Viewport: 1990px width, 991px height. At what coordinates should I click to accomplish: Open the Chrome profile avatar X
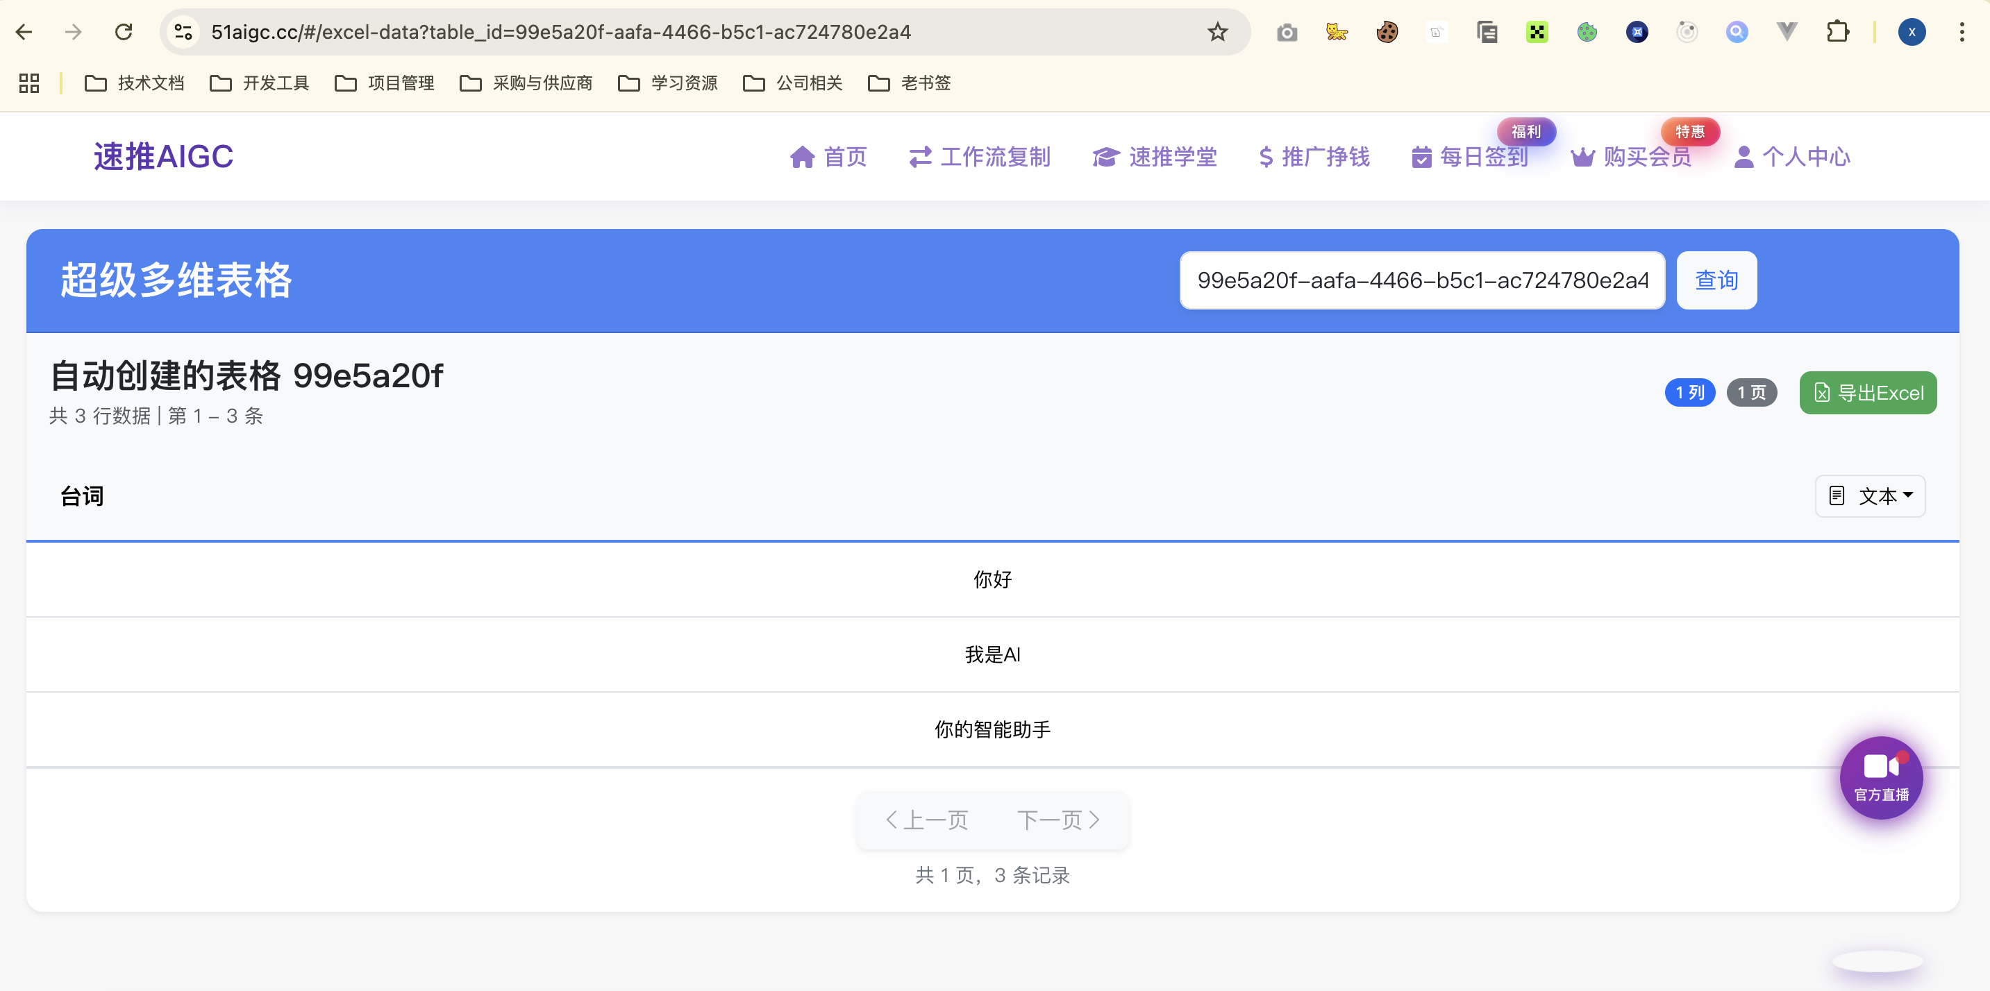(x=1912, y=32)
